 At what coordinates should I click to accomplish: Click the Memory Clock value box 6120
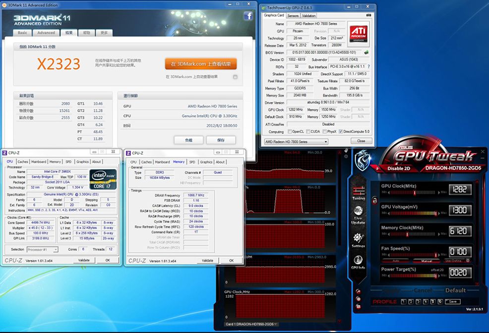click(460, 231)
